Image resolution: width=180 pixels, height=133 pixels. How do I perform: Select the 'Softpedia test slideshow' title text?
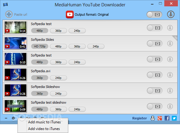point(48,102)
